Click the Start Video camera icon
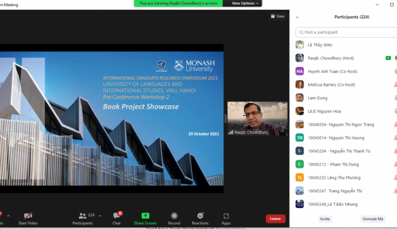397x229 pixels. [x=28, y=216]
